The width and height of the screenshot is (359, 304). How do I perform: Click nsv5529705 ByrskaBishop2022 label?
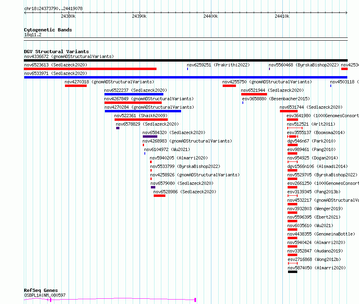[322, 175]
